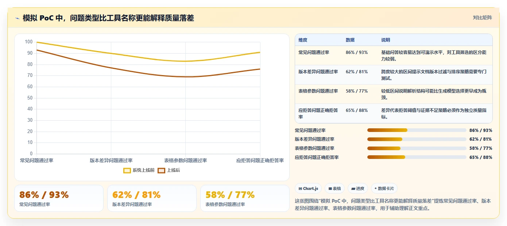Viewport: 507px width, 226px height.
Task: Click the 应拒答问题正确拒答率 progress bar
Action: click(x=417, y=157)
